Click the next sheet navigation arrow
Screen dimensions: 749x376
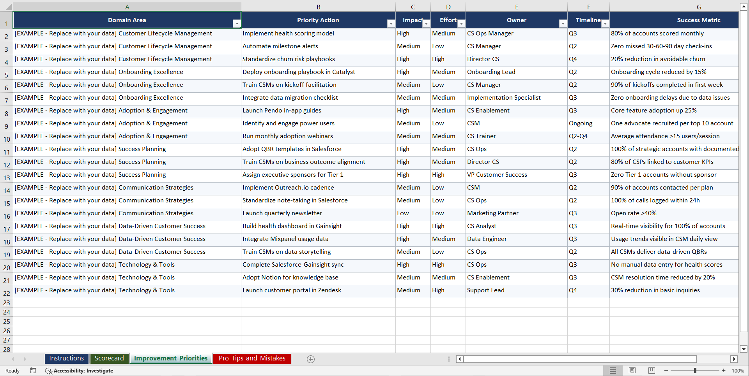[25, 359]
